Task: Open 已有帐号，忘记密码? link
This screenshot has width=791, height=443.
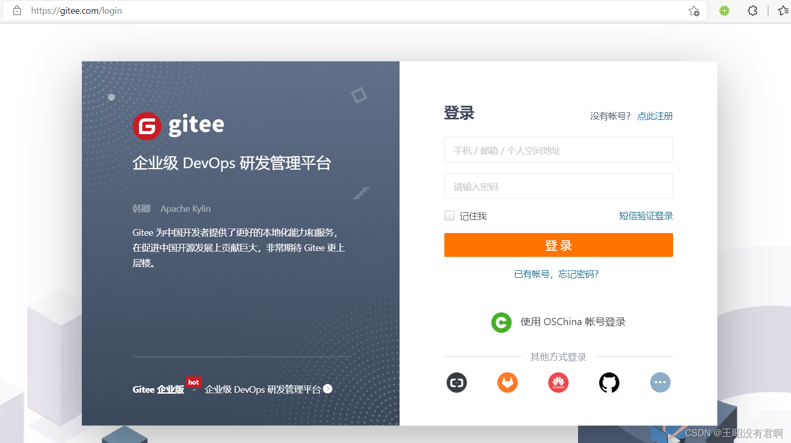Action: pyautogui.click(x=557, y=274)
